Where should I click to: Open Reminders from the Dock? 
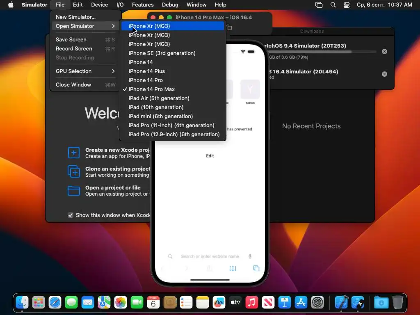coord(186,303)
